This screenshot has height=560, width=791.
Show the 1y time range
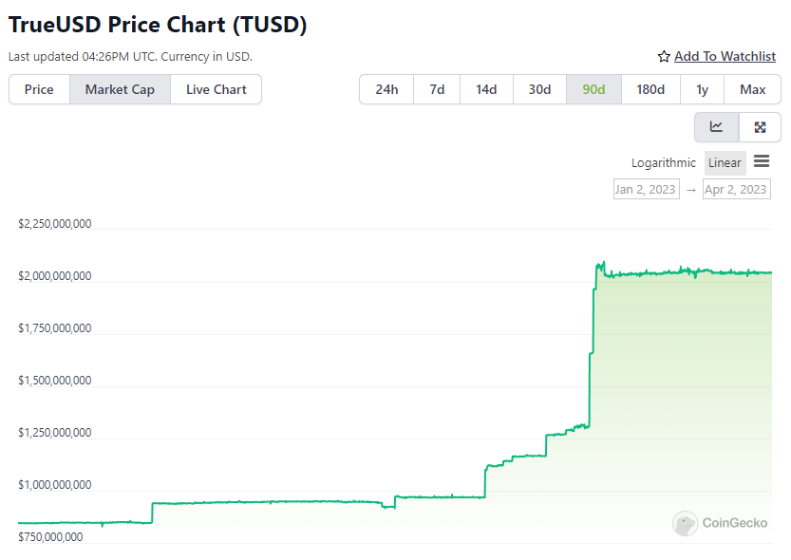click(703, 90)
